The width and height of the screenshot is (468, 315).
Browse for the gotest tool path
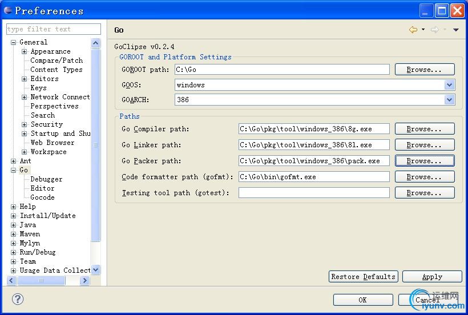click(x=425, y=193)
